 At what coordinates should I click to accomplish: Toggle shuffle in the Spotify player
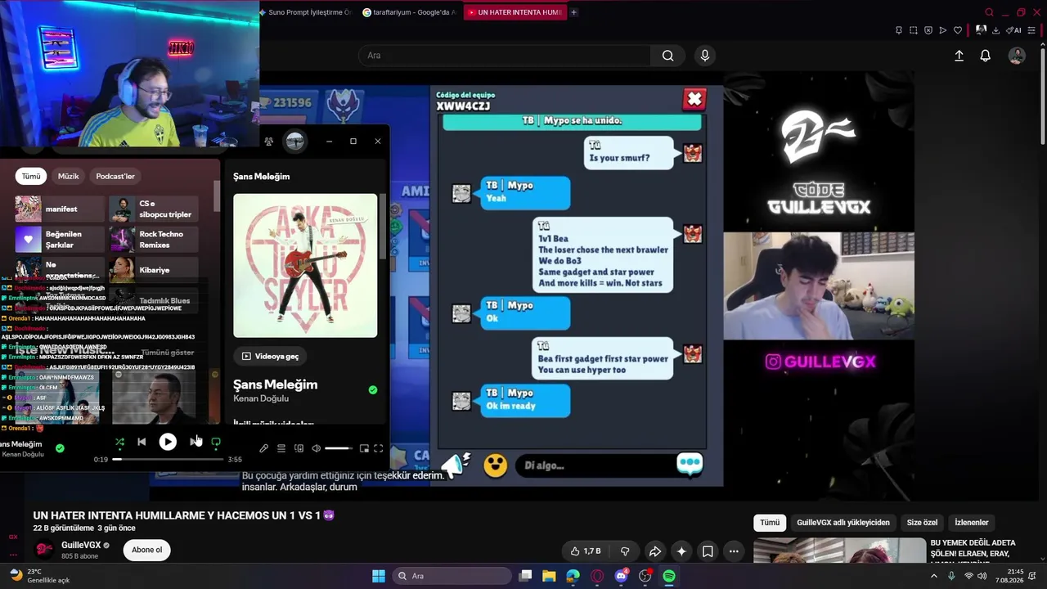119,442
